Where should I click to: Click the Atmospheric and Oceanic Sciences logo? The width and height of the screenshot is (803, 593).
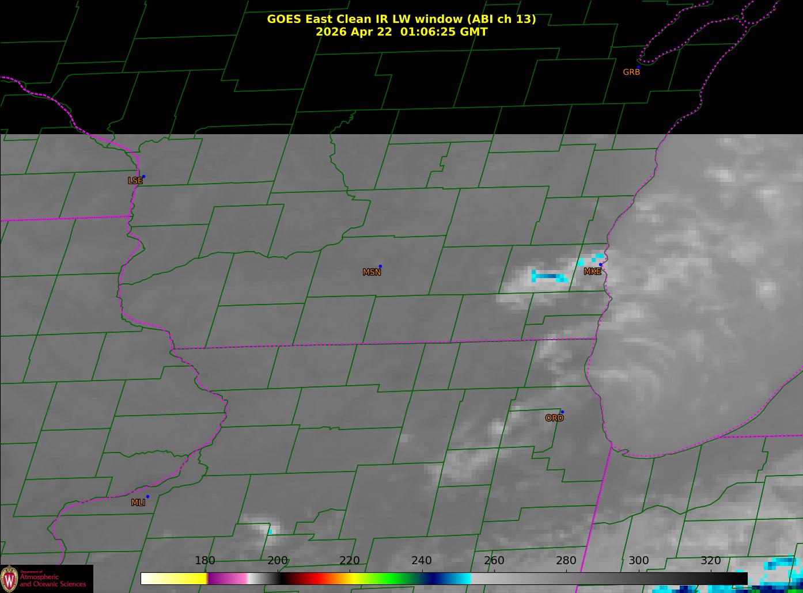(x=47, y=579)
